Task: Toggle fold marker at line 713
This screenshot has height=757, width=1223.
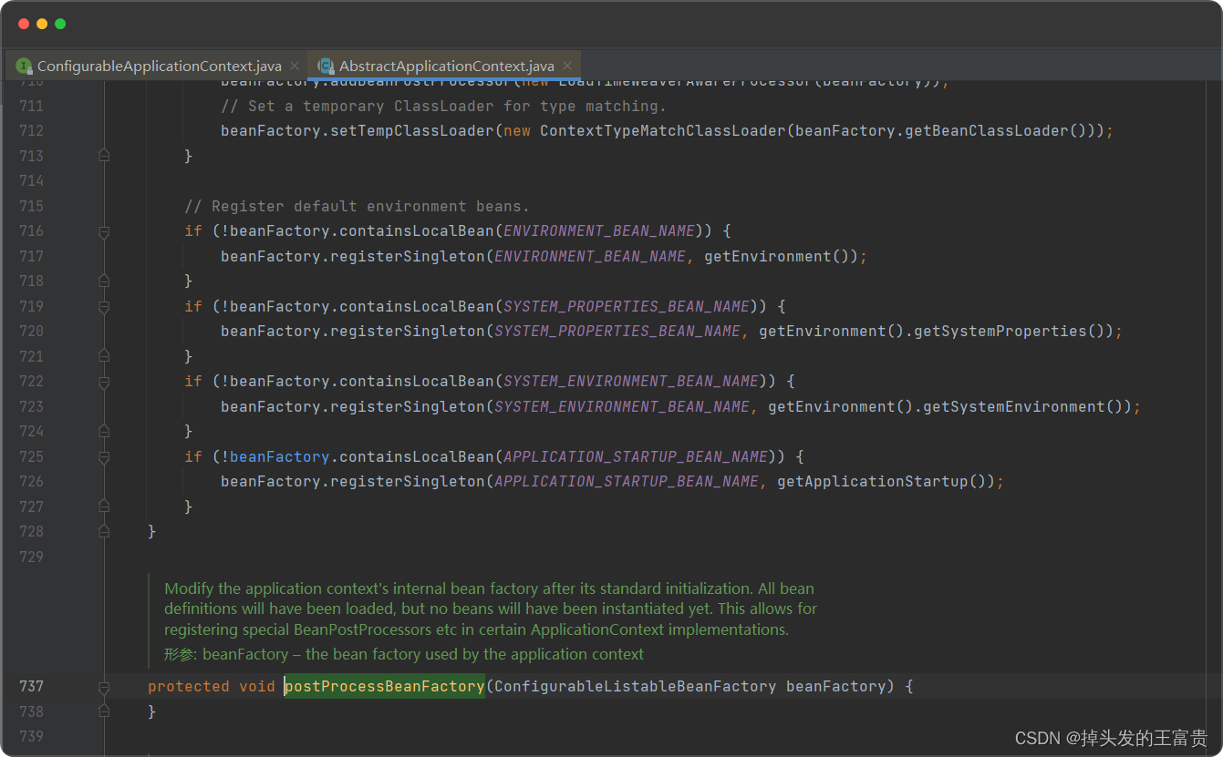Action: click(x=104, y=156)
